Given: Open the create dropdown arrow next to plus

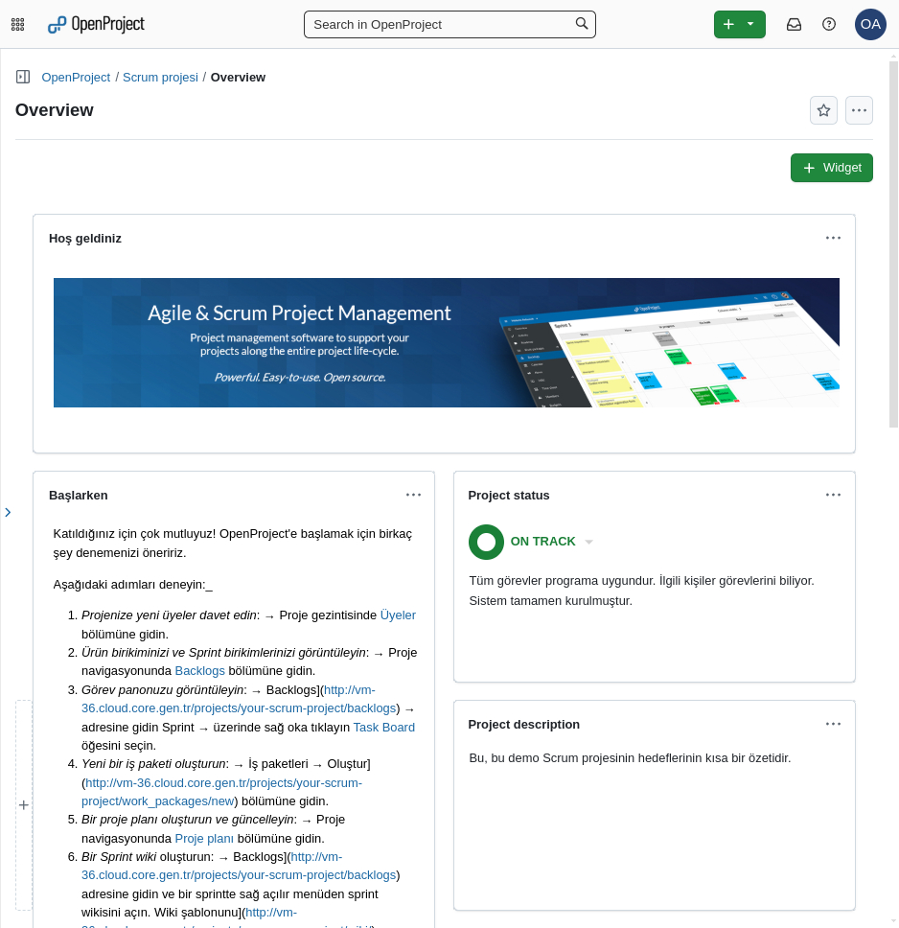Looking at the screenshot, I should point(751,24).
